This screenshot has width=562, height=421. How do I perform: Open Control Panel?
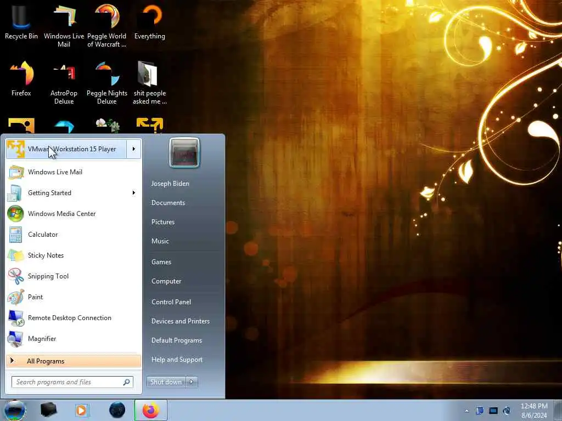(x=171, y=302)
